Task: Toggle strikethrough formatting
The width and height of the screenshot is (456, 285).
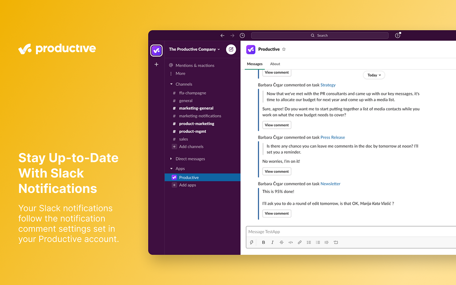Action: click(x=281, y=242)
